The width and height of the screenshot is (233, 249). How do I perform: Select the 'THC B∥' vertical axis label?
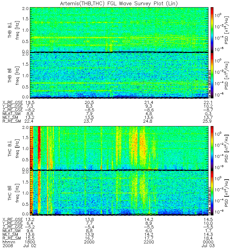(10, 193)
